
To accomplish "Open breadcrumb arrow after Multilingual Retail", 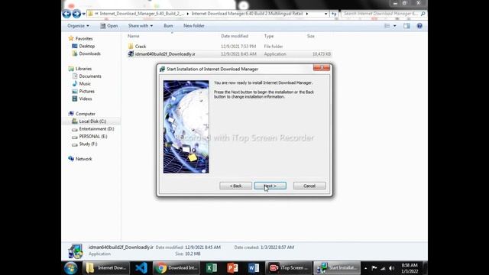I will point(307,14).
